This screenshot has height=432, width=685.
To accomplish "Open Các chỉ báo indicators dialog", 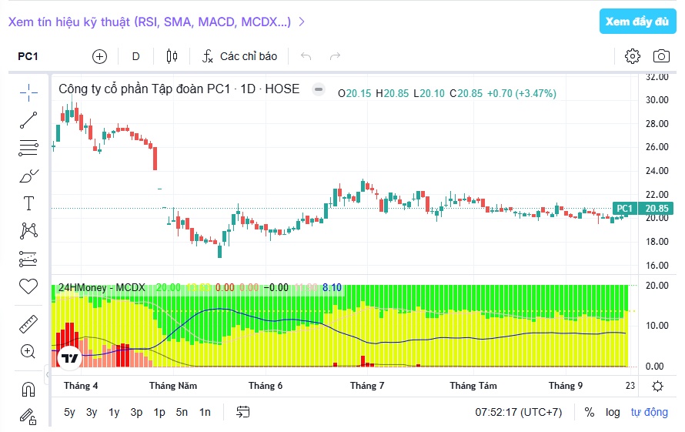I will coord(239,56).
